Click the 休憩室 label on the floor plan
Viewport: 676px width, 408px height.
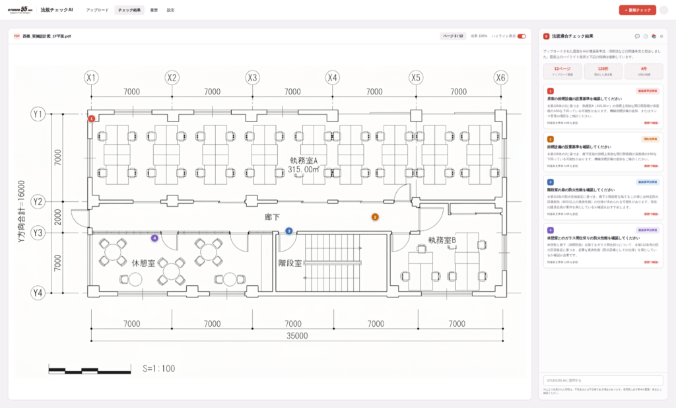tap(143, 263)
